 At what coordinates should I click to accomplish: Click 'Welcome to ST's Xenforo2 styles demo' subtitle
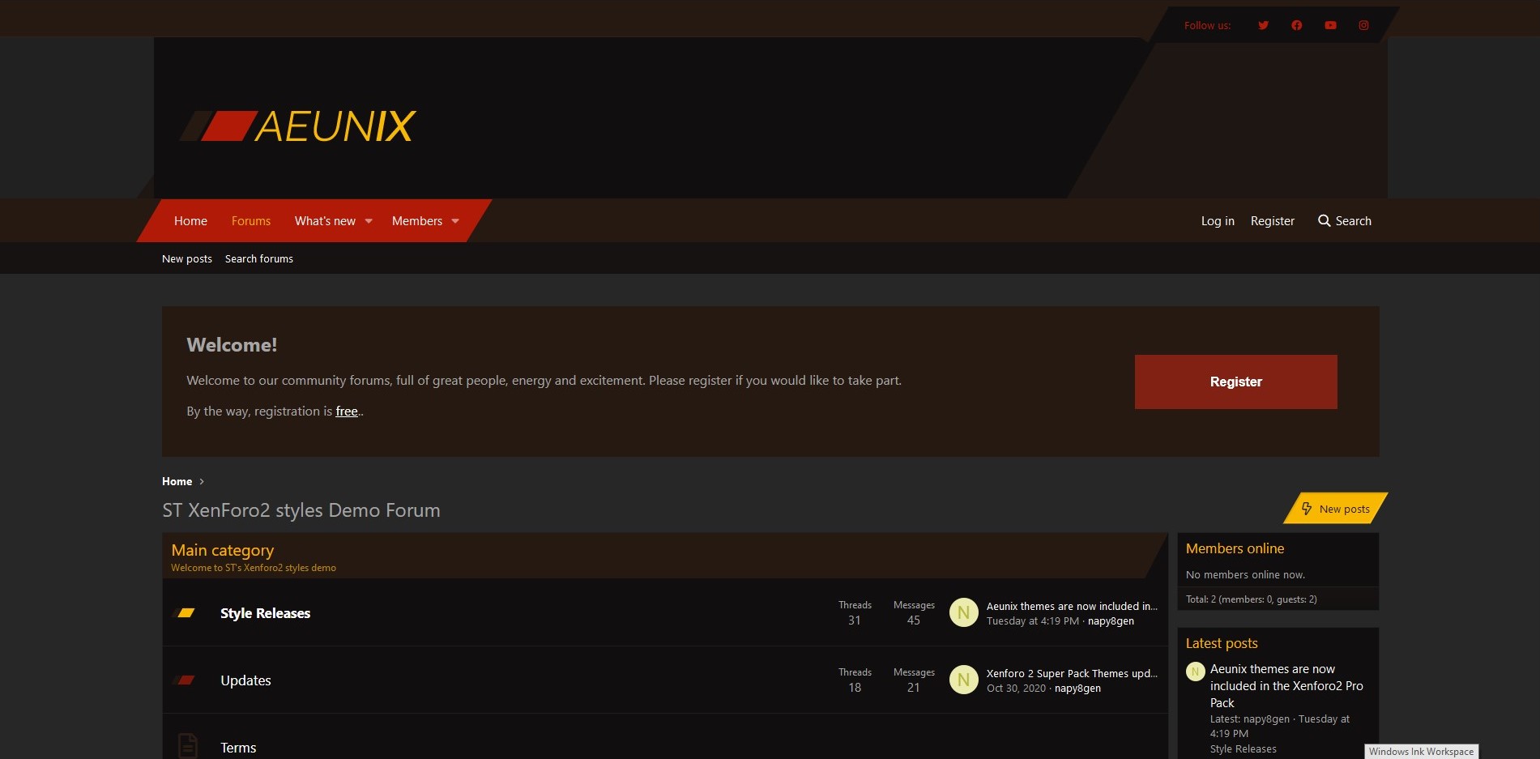(x=254, y=568)
